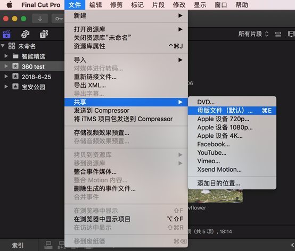295x251 pixels.
Task: Expand the 宝安公园 event
Action: 6,87
